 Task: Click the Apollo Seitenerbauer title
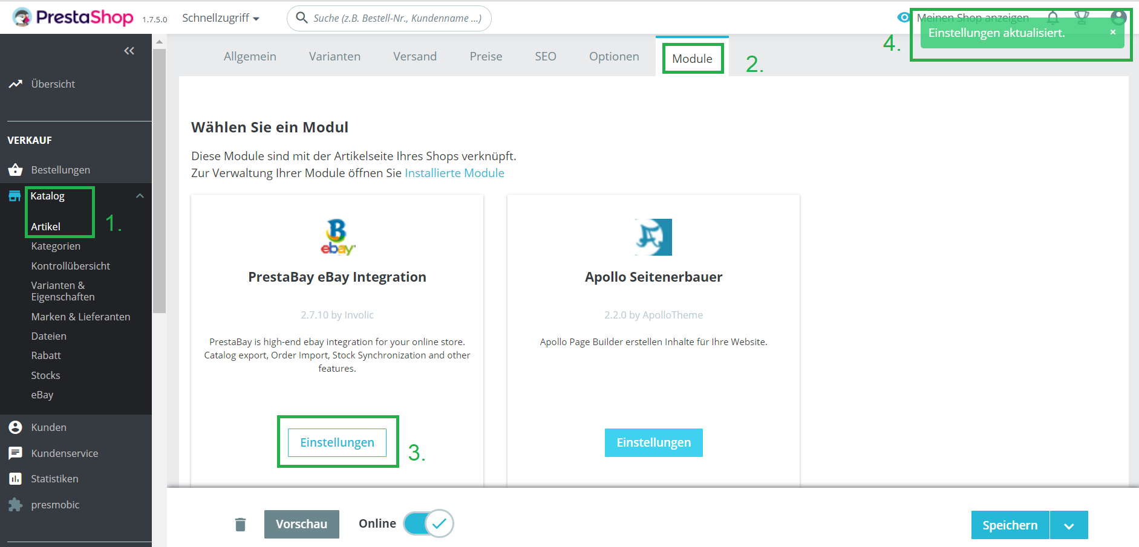[654, 277]
